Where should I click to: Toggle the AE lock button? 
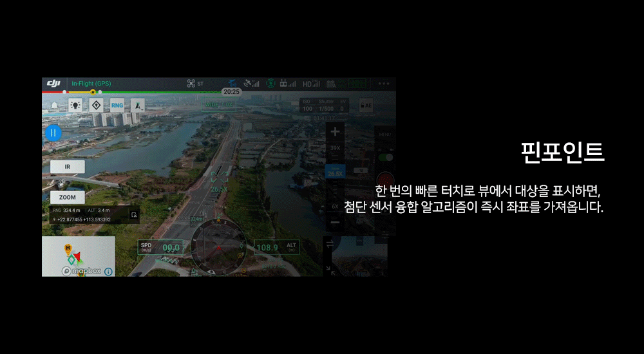pos(366,106)
